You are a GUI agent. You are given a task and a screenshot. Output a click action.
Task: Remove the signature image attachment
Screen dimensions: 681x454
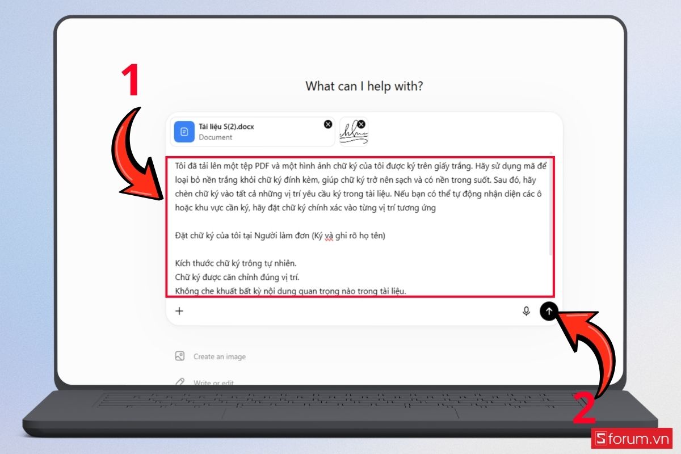point(361,124)
